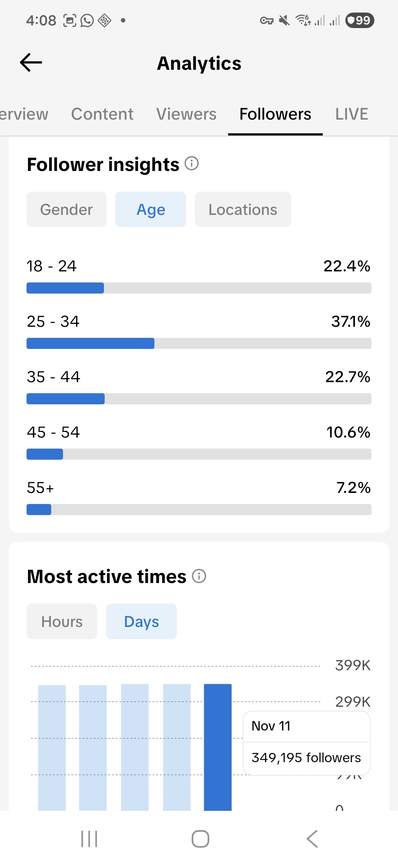Select the Locations filter chip
This screenshot has height=864, width=398.
pyautogui.click(x=243, y=209)
